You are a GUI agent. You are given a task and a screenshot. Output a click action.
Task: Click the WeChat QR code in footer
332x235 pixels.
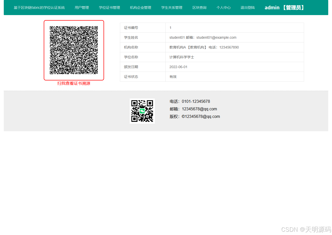tap(142, 111)
